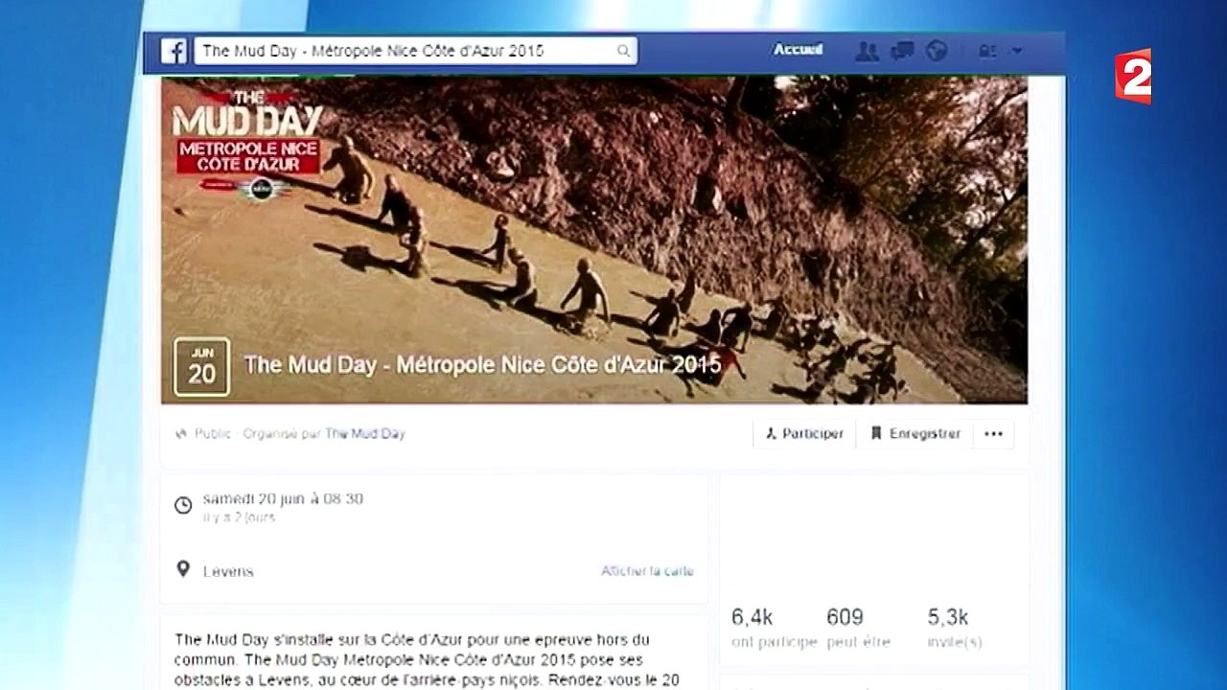Click the search magnifier icon
Screen dimensions: 1227x690
coord(624,51)
